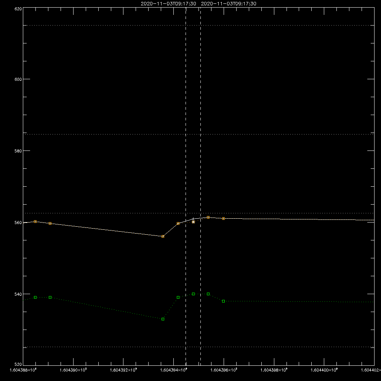Select the last green marker on the curve
The width and height of the screenshot is (381, 381).
pos(224,301)
